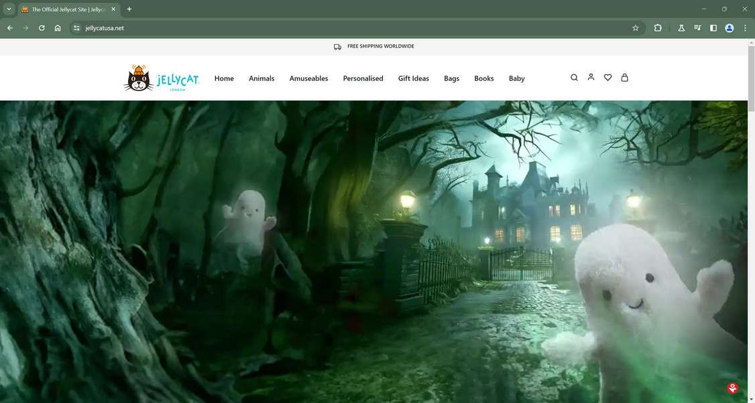Open the Chrome profile avatar

pyautogui.click(x=730, y=28)
